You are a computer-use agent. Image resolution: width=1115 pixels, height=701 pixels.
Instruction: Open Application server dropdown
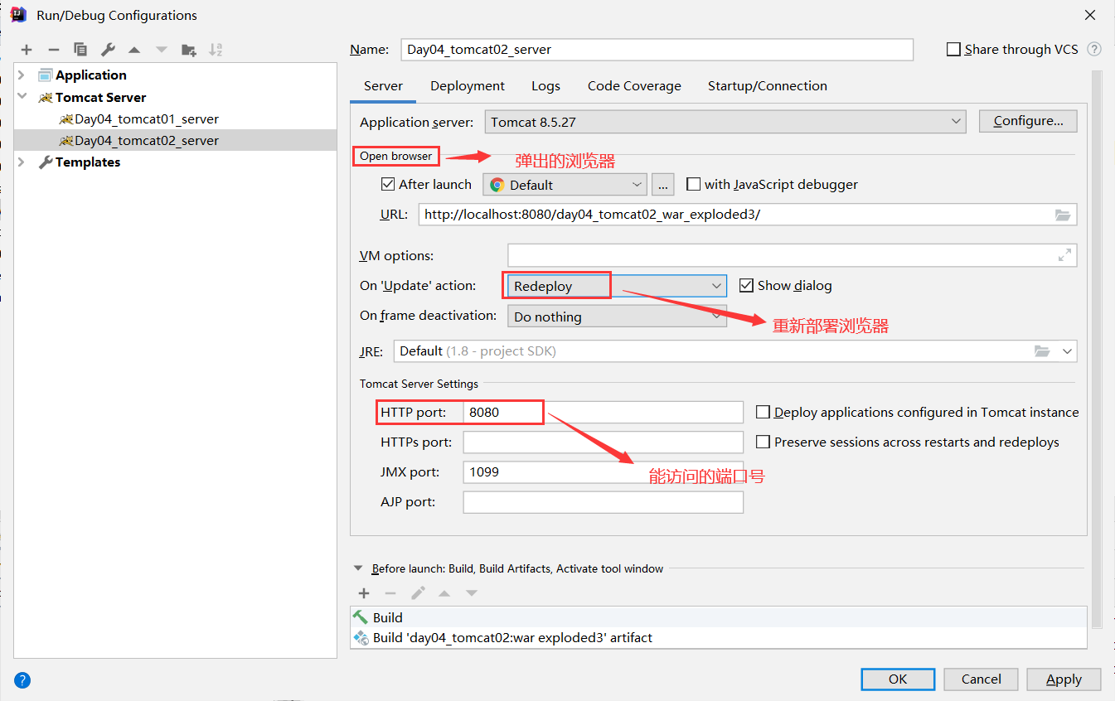[725, 122]
